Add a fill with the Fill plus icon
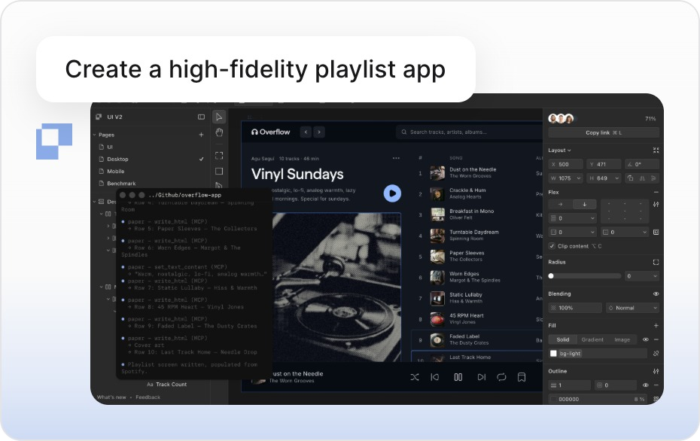Image resolution: width=700 pixels, height=441 pixels. [x=656, y=325]
